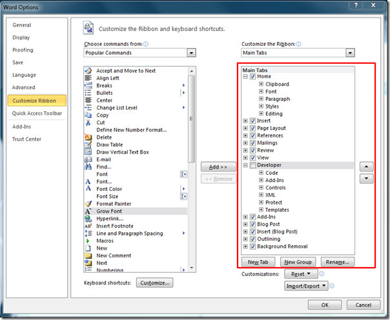Uncheck the Insert tab checkbox
Screen dimensions: 390x320
click(x=252, y=121)
